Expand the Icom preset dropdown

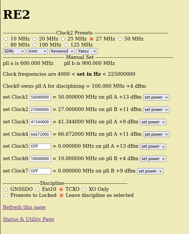tap(37, 51)
